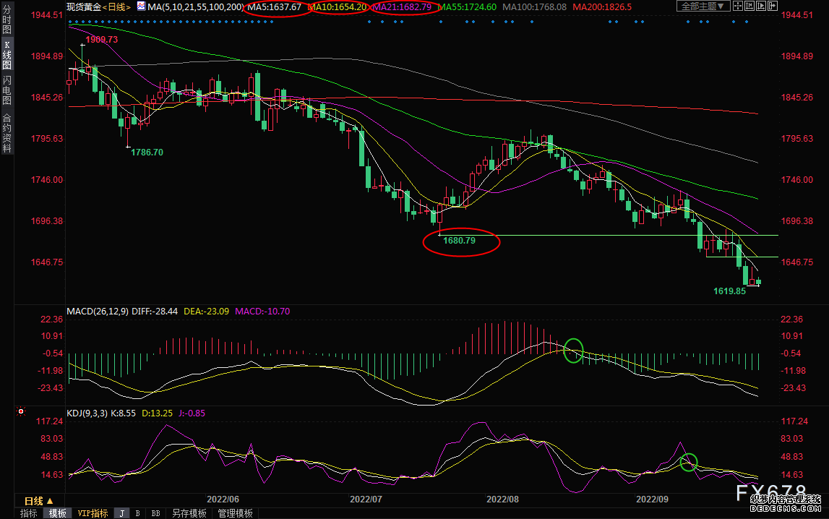
Task: Click the 现货黄金 instrument title
Action: point(84,7)
